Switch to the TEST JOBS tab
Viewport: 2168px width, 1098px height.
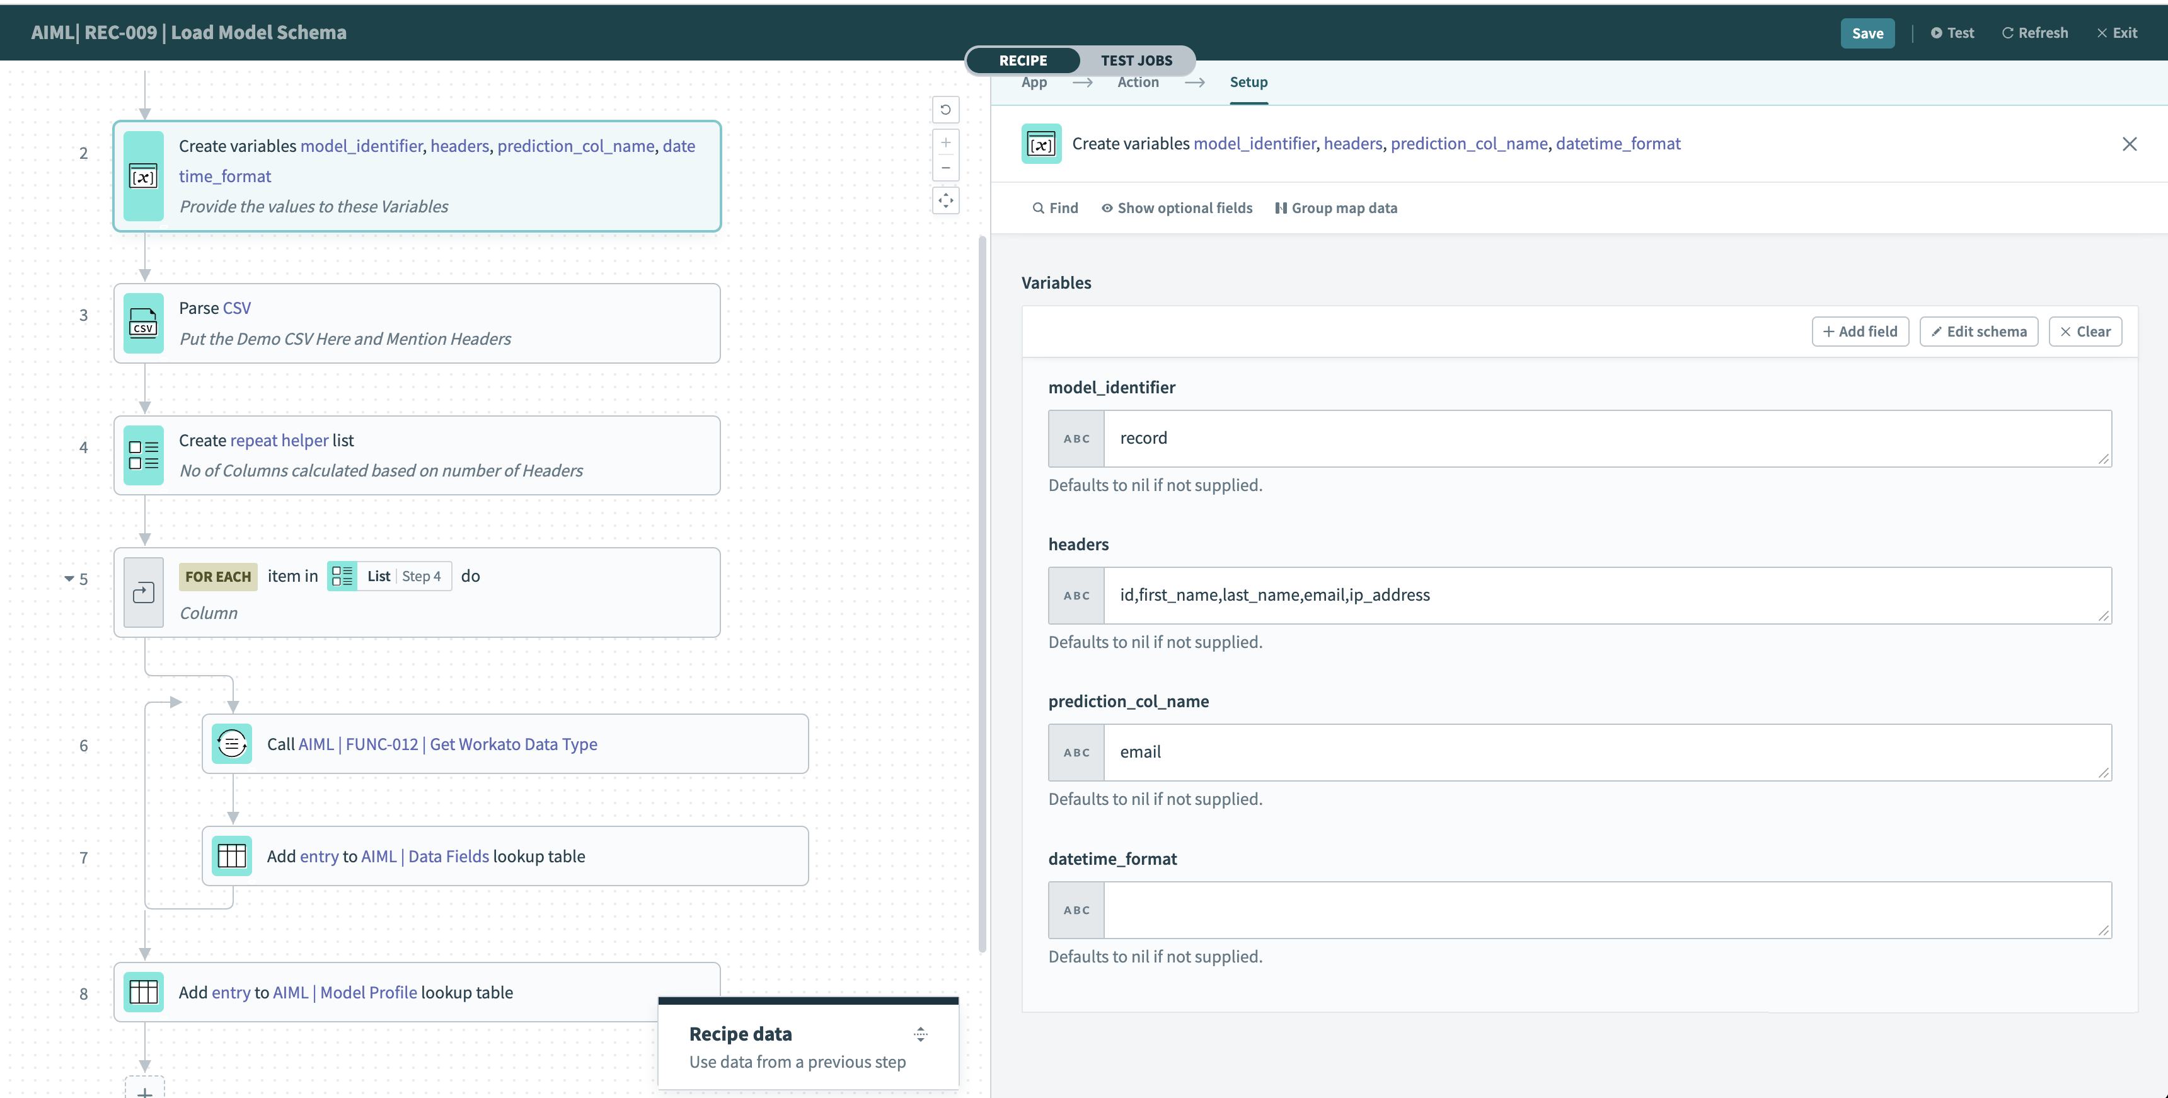point(1136,61)
